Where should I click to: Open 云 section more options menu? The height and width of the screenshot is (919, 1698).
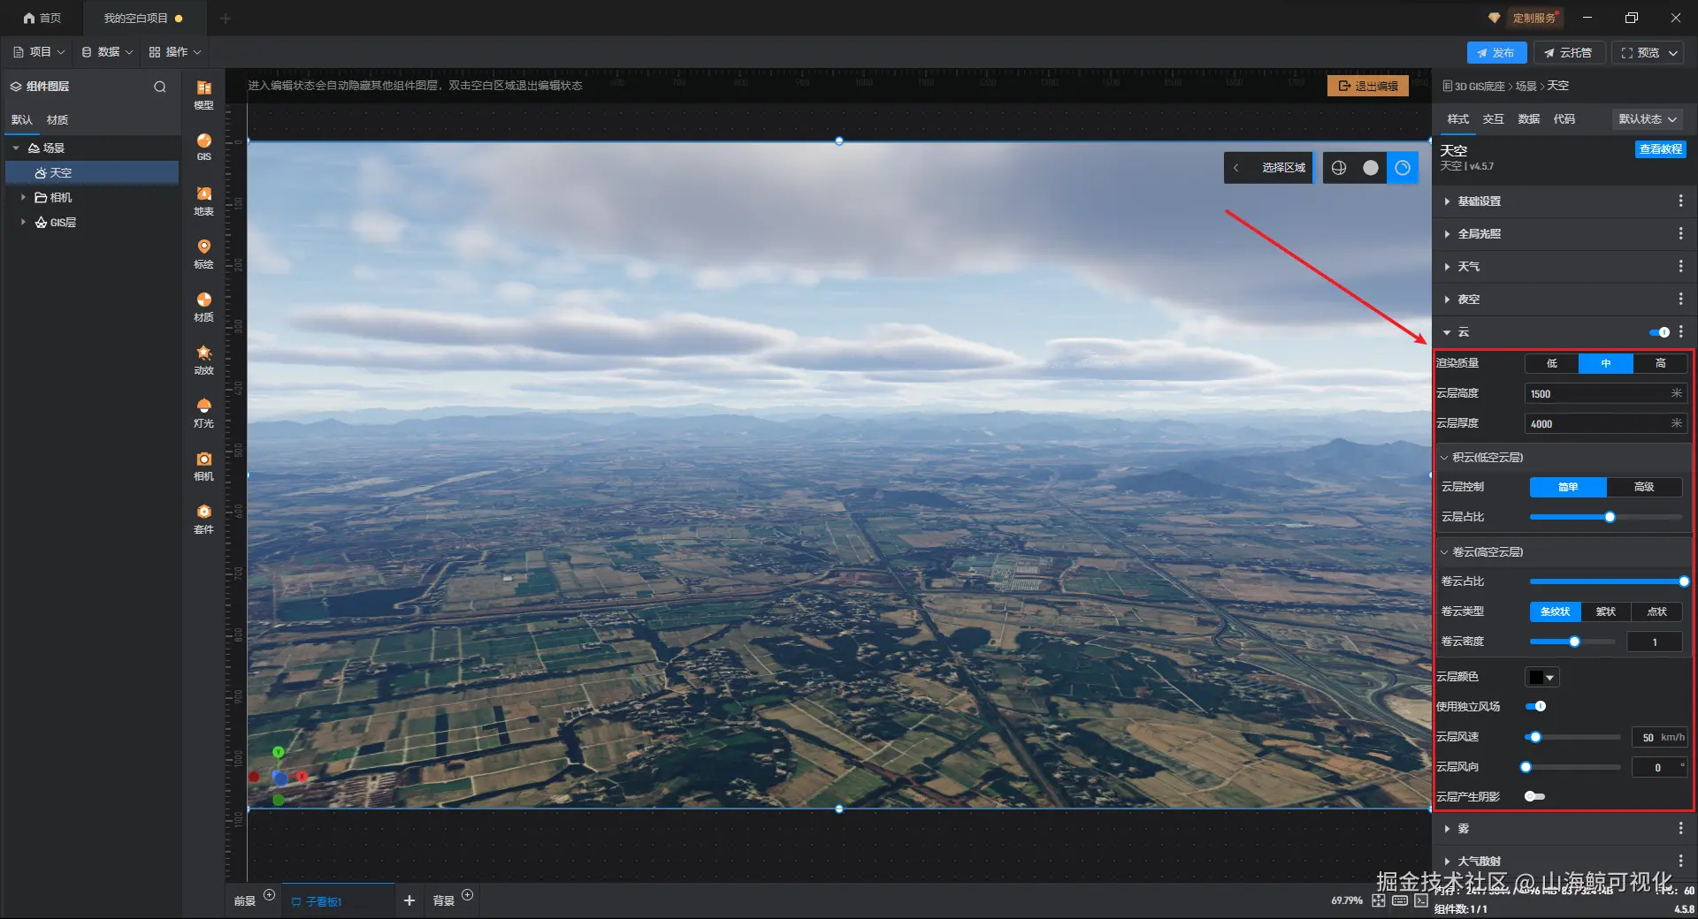[1680, 332]
